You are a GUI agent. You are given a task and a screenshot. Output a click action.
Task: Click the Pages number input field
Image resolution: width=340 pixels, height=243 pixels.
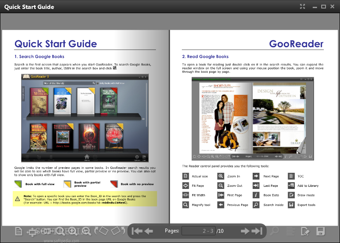(199, 231)
